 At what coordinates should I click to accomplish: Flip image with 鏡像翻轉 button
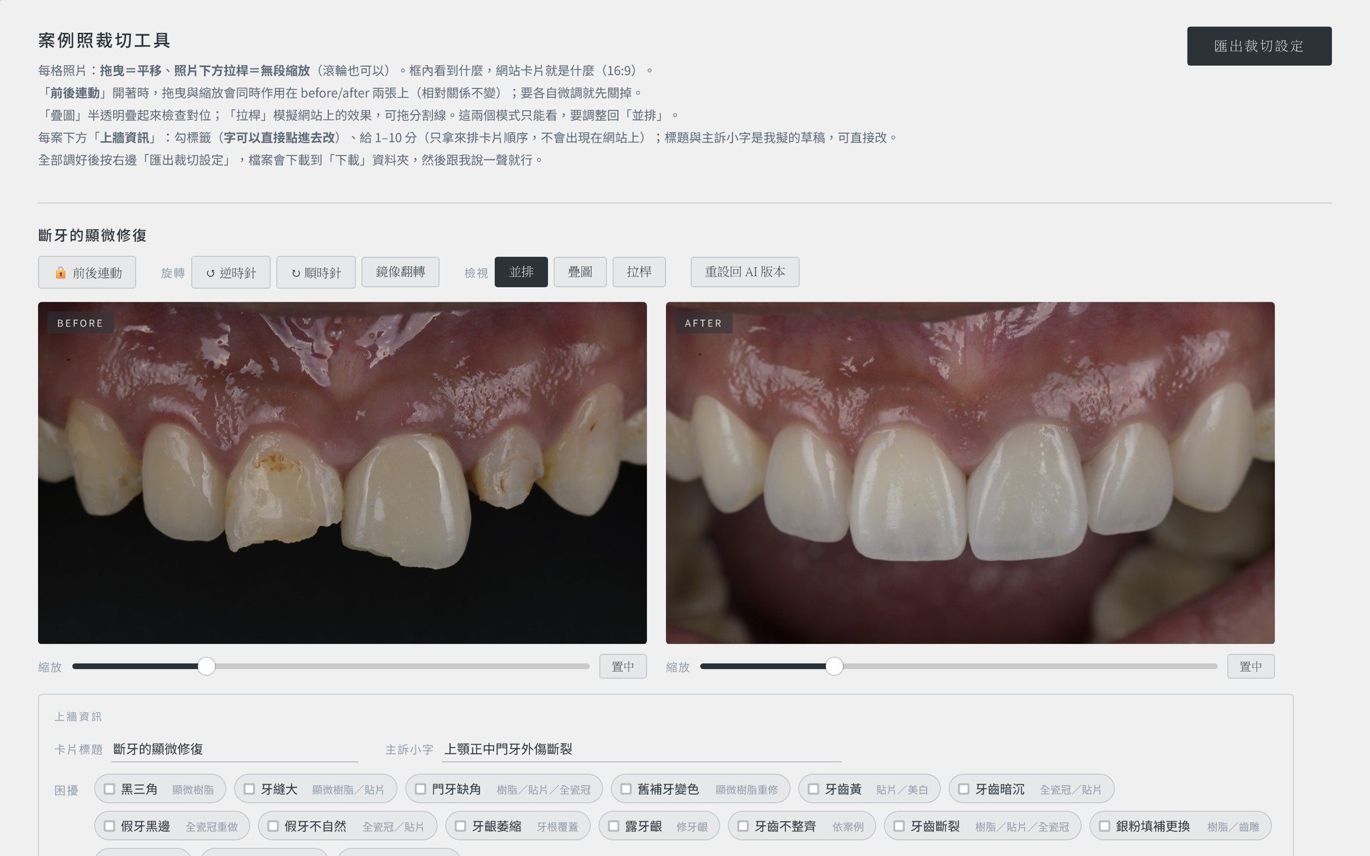coord(400,272)
